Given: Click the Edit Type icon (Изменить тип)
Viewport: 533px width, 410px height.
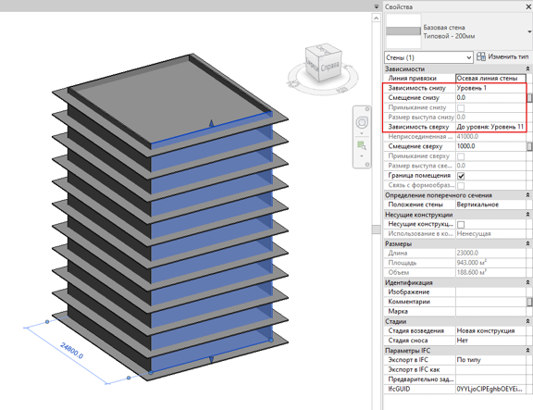Looking at the screenshot, I should pyautogui.click(x=481, y=56).
